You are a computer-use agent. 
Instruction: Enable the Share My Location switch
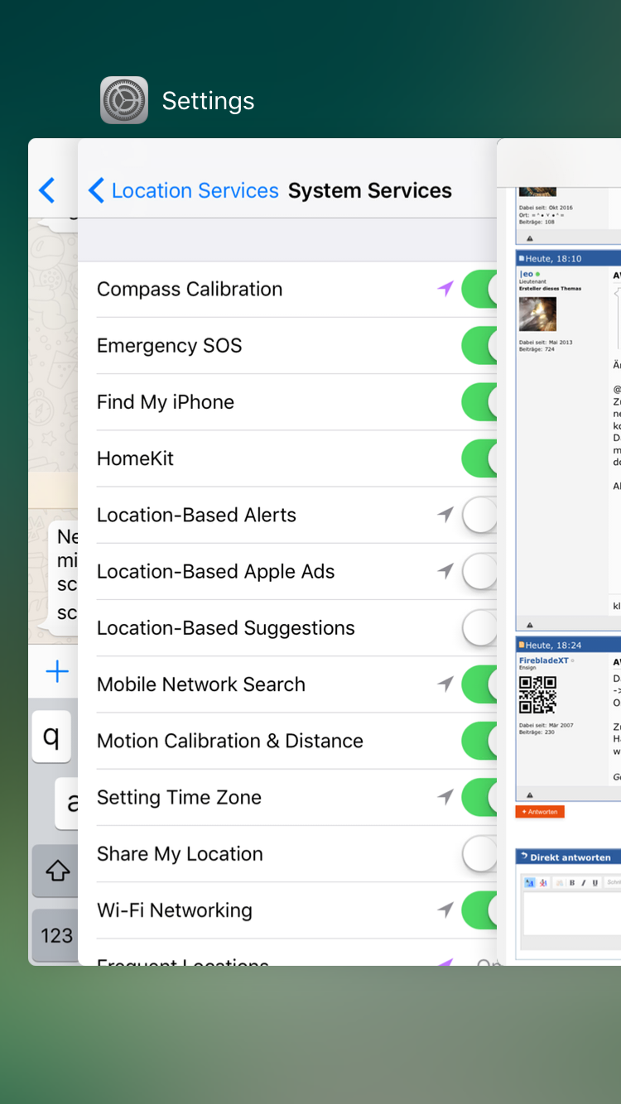[x=479, y=854]
